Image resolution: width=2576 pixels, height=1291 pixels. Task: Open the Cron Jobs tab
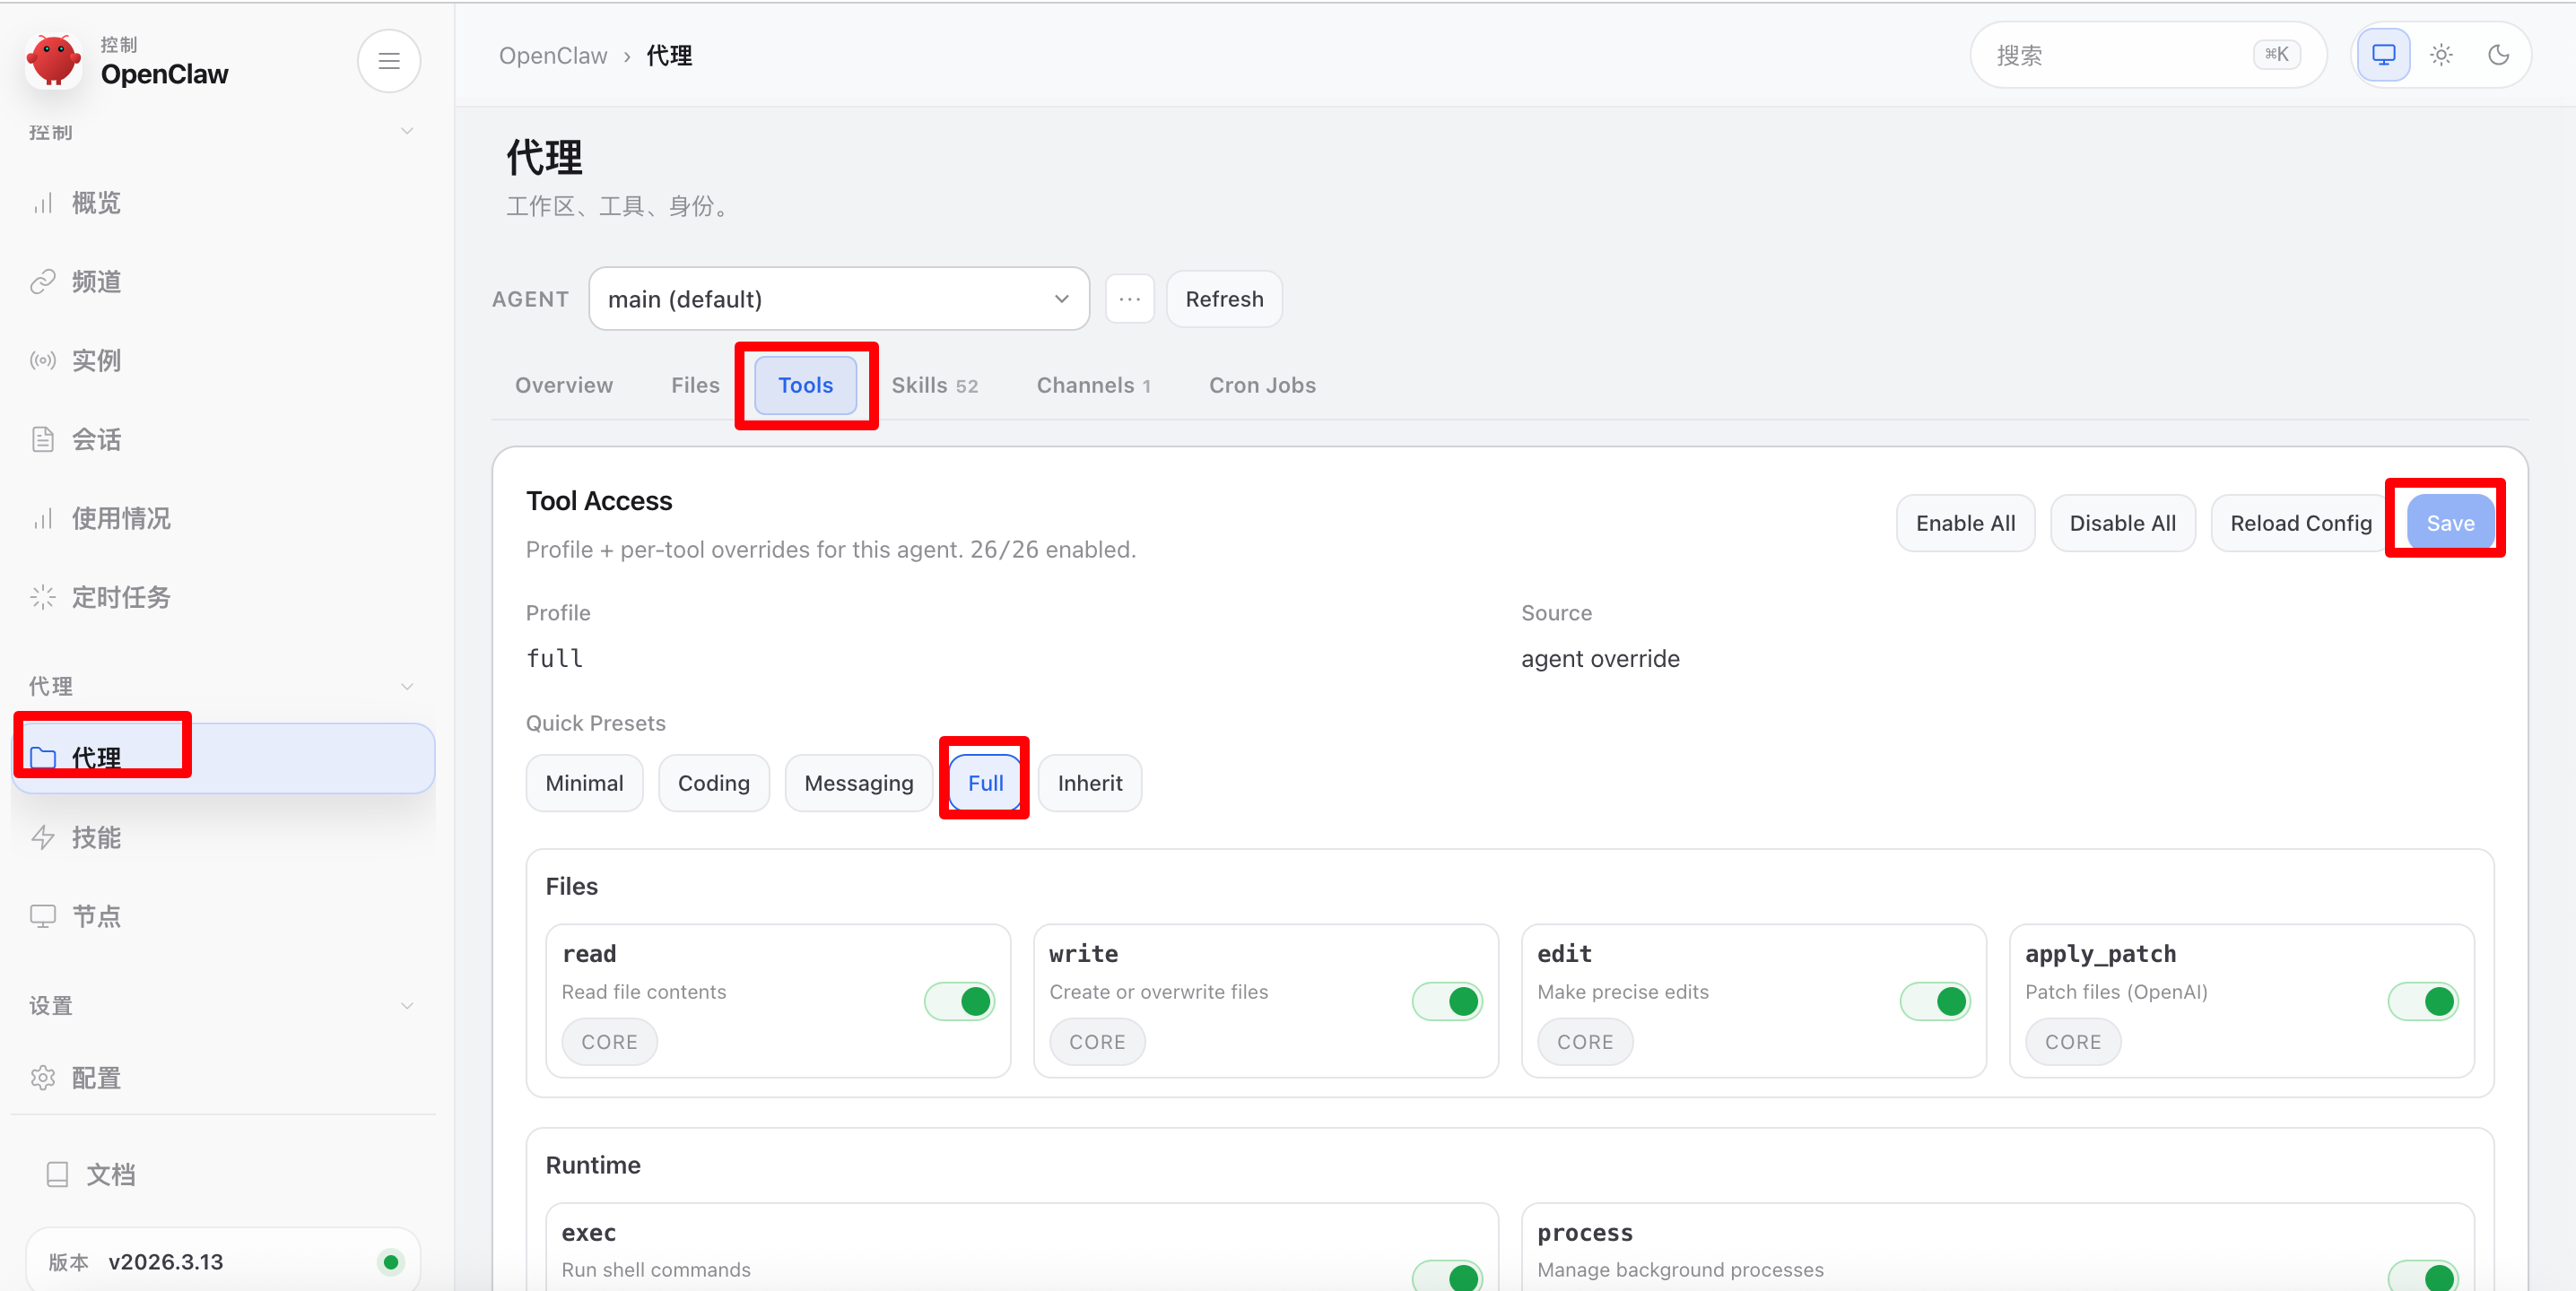pos(1262,386)
